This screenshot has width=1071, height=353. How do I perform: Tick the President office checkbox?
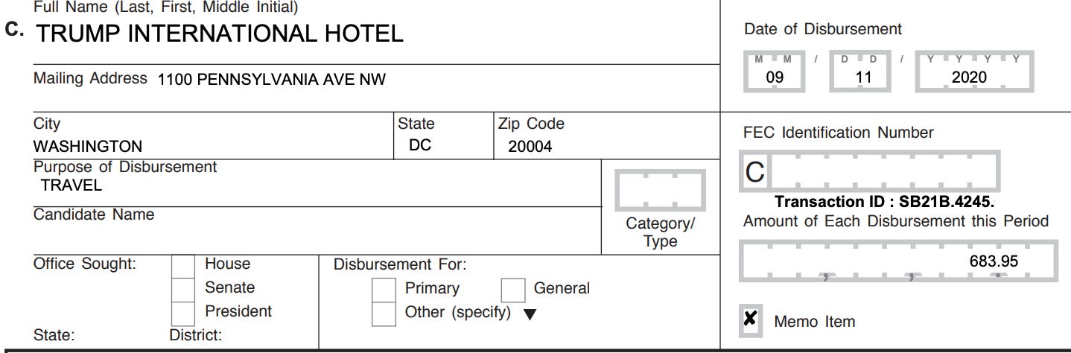[x=183, y=313]
